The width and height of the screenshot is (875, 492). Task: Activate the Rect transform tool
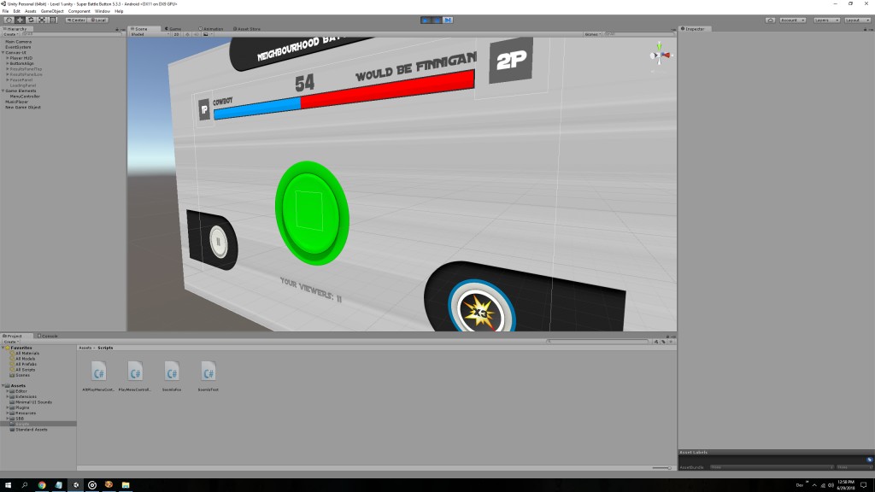tap(53, 19)
